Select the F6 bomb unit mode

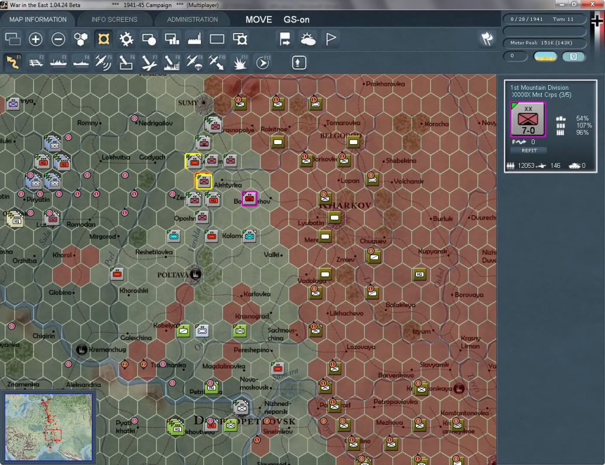pos(126,63)
